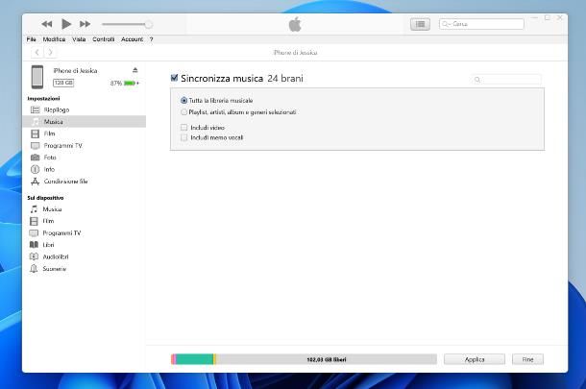This screenshot has width=586, height=389.
Task: Open the Controlli menu
Action: point(104,39)
